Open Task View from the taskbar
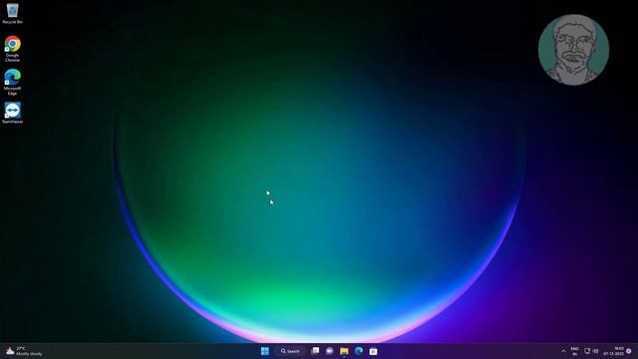638x359 pixels. [x=315, y=351]
